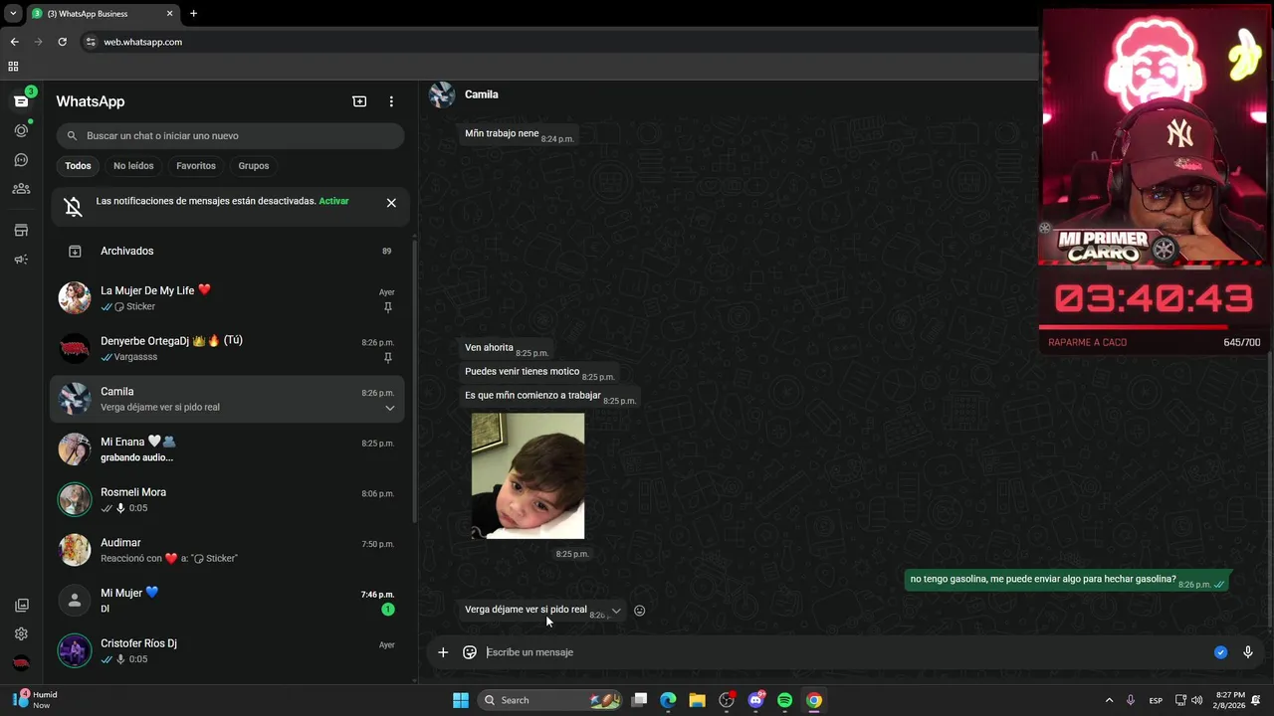Focus the chat search field

(230, 135)
